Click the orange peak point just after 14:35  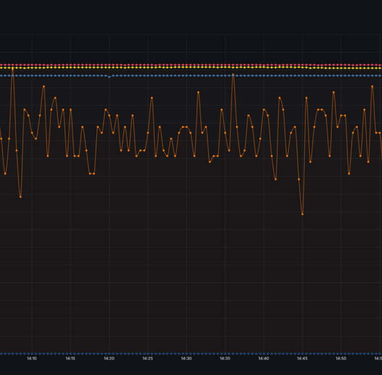point(233,75)
